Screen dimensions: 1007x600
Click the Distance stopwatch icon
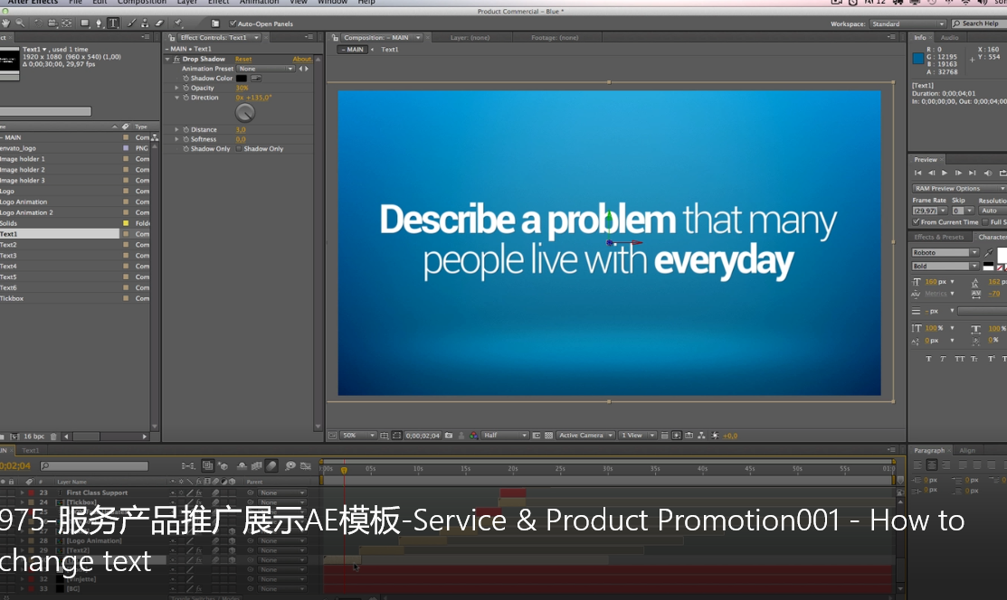click(185, 129)
